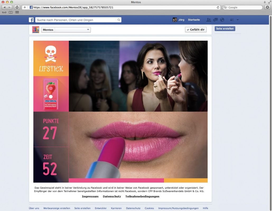Open Facebook friend requests icon
272x211 pixels.
coord(209,20)
